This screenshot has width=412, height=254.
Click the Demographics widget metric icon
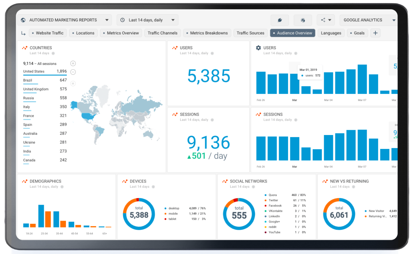tap(25, 181)
